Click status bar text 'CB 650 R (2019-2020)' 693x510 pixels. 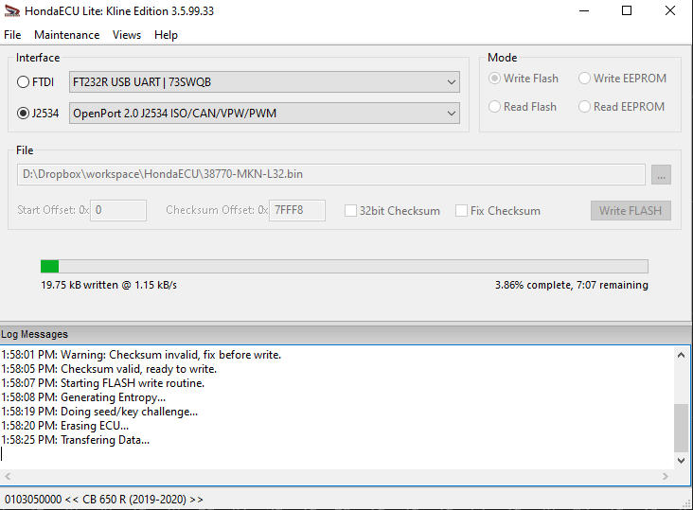point(134,500)
